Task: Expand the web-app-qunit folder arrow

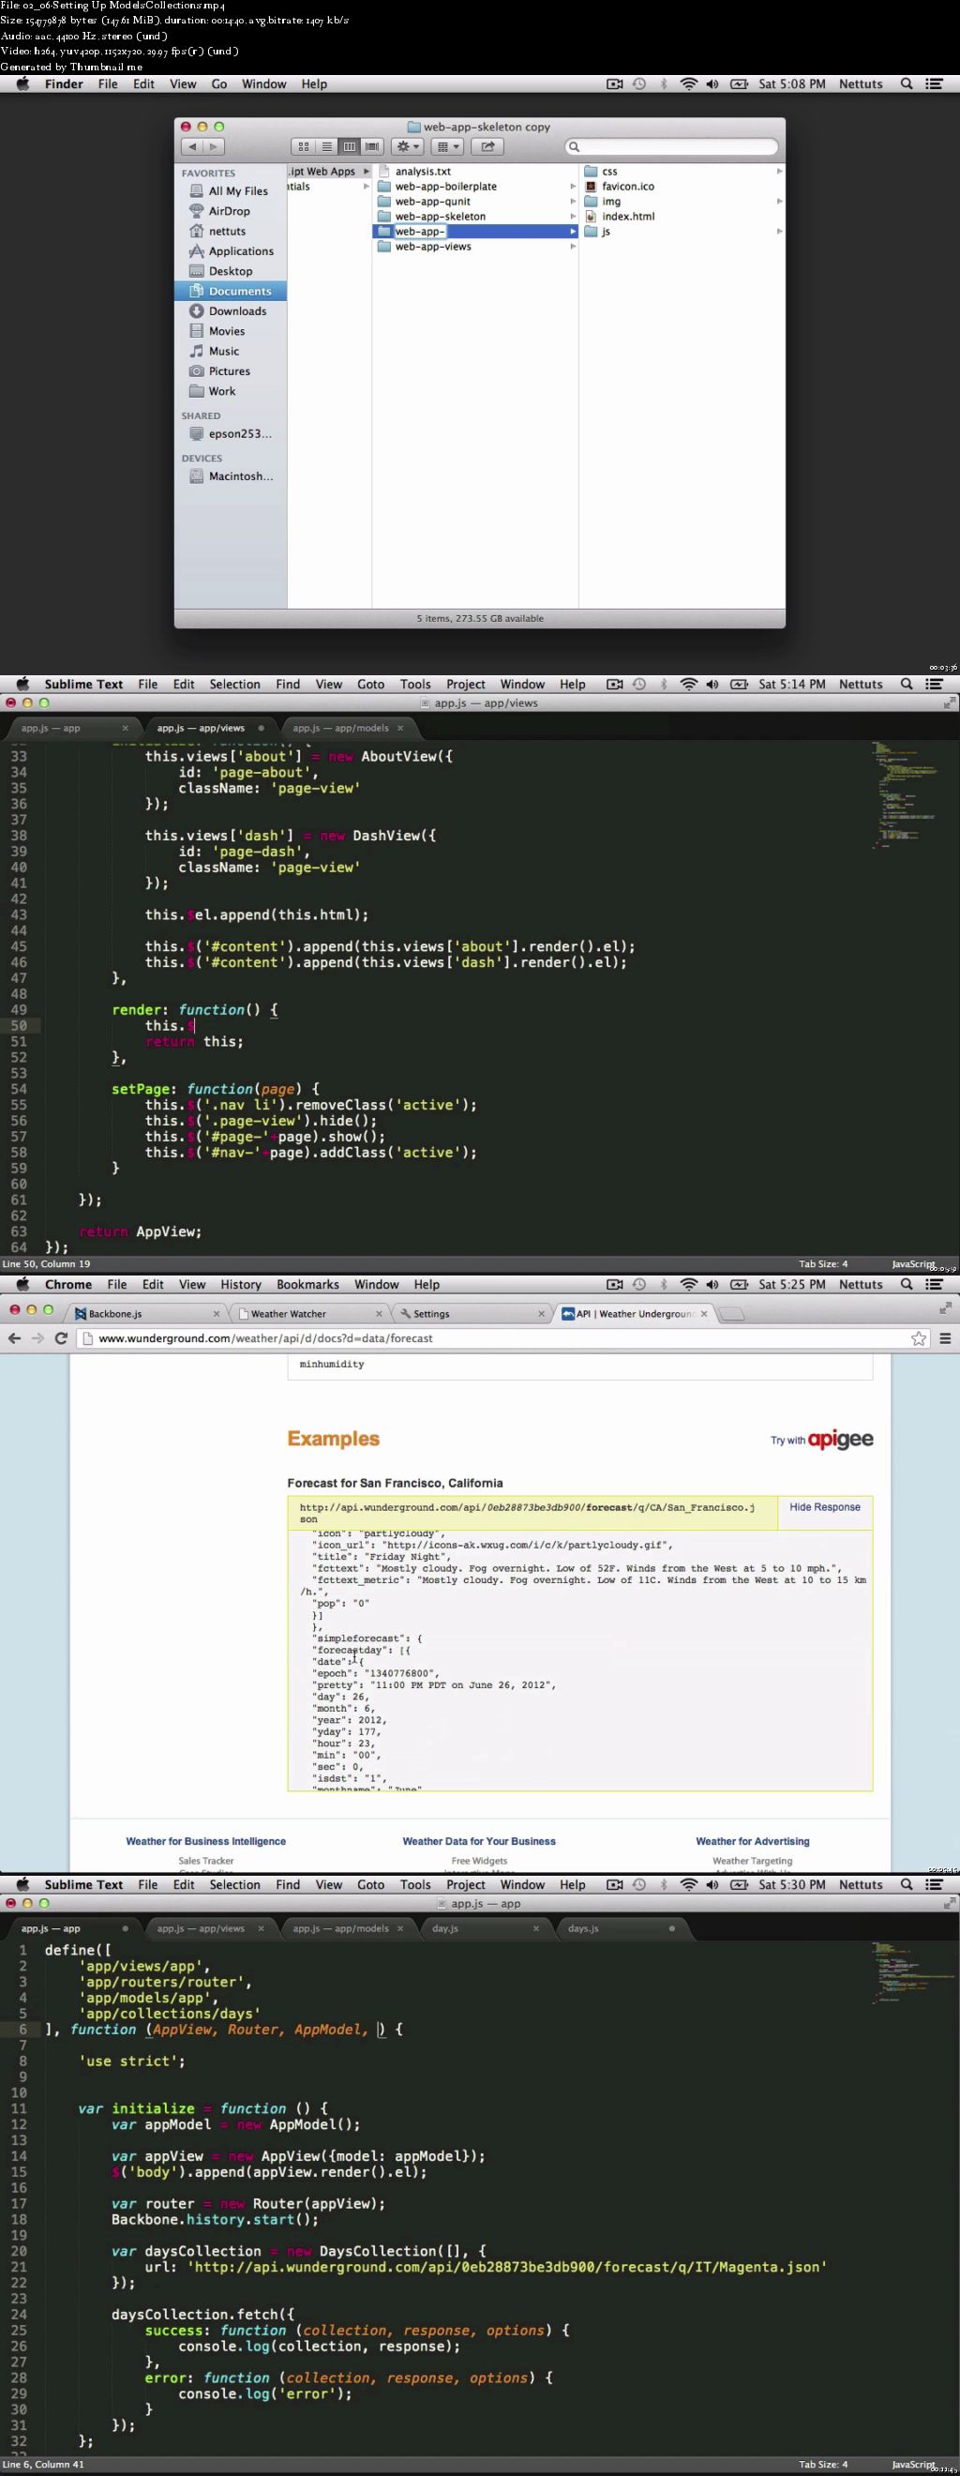Action: pyautogui.click(x=573, y=202)
